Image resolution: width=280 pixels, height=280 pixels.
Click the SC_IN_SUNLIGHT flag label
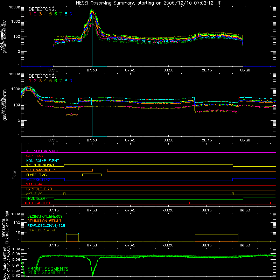point(40,165)
